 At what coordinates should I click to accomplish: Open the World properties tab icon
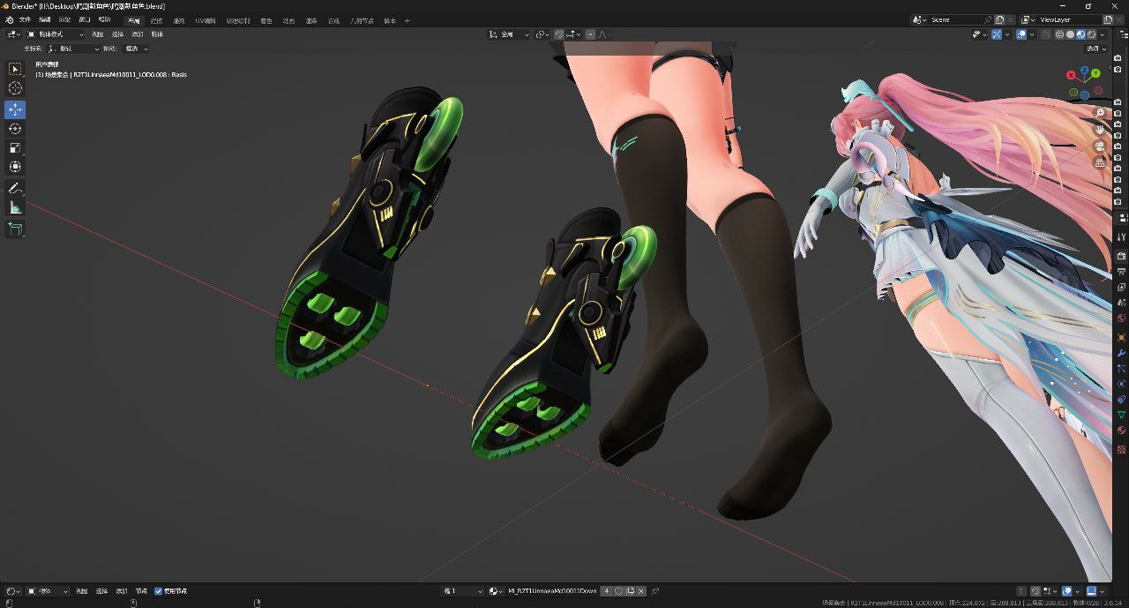[1121, 319]
